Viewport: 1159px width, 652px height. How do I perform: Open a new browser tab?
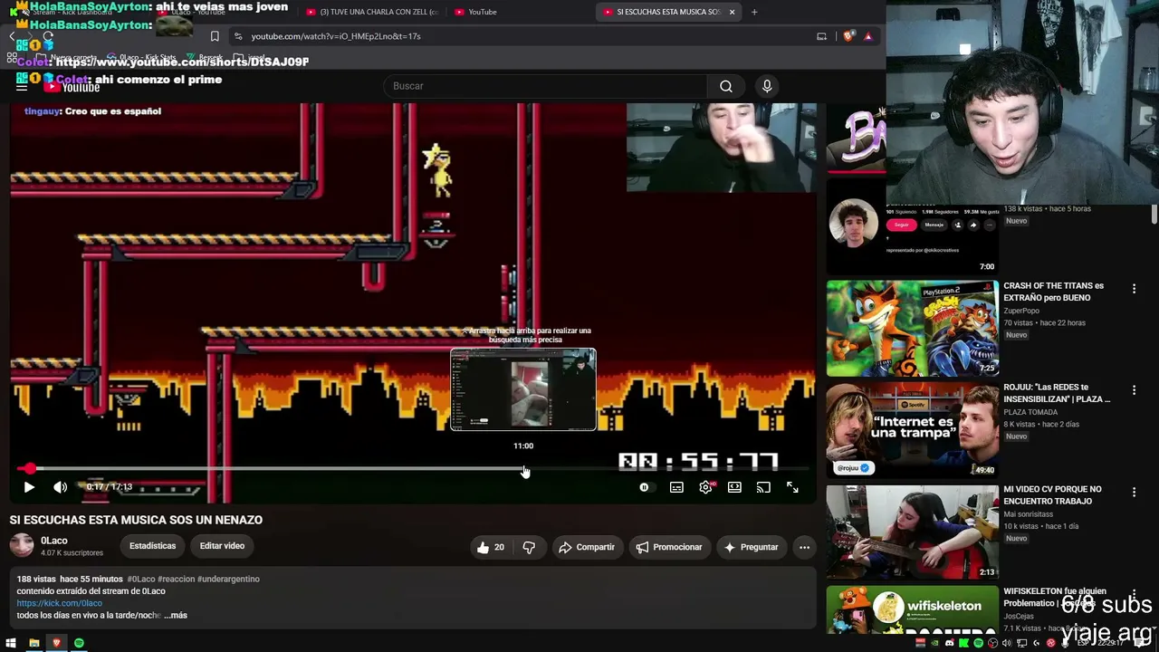coord(754,12)
